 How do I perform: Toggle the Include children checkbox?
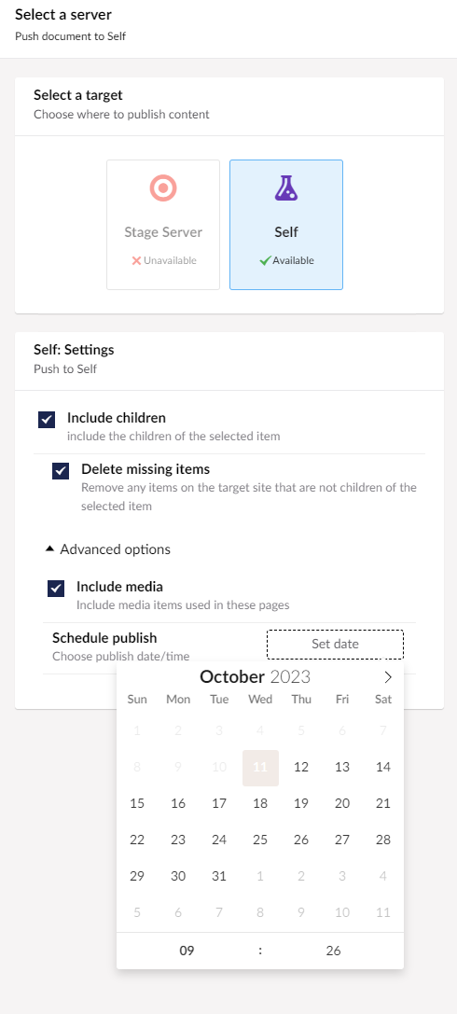tap(47, 420)
